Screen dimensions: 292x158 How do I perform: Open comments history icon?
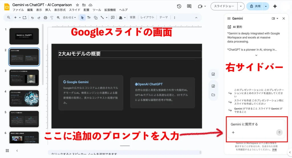click(x=189, y=6)
